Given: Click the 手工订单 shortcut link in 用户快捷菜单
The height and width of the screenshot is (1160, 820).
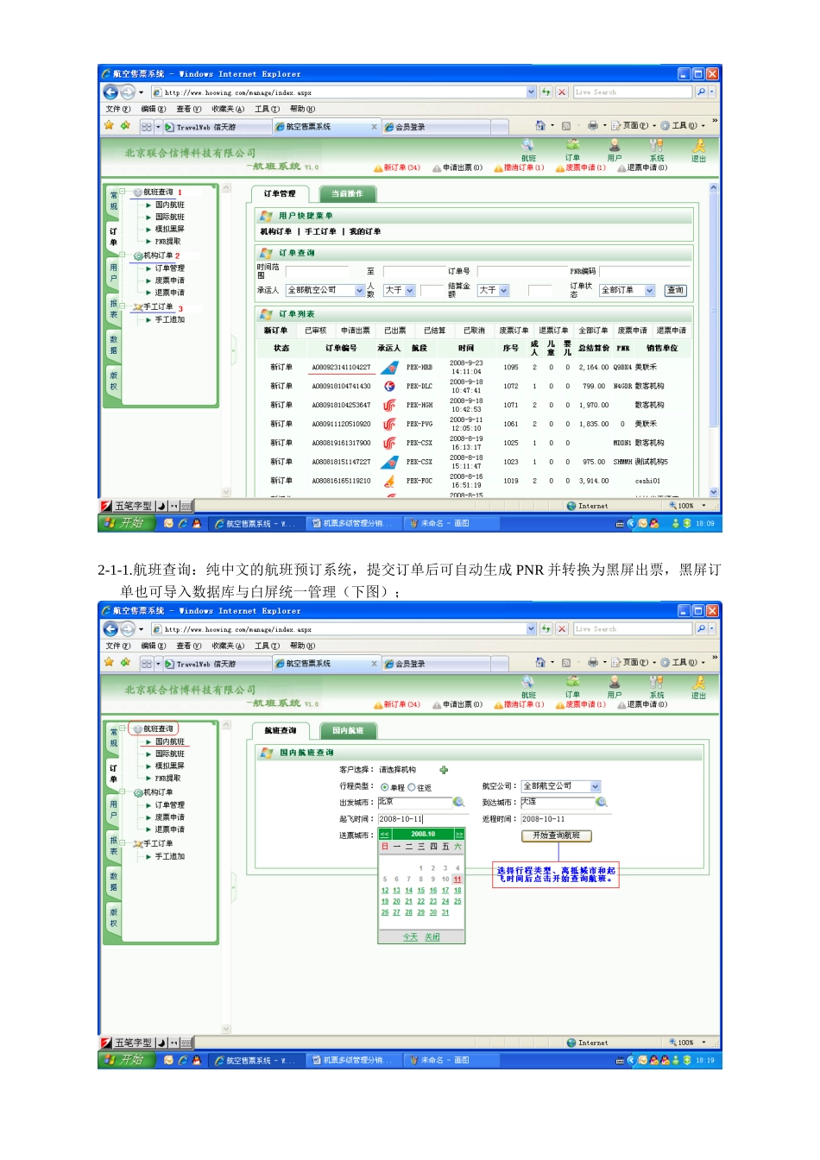Looking at the screenshot, I should [320, 231].
